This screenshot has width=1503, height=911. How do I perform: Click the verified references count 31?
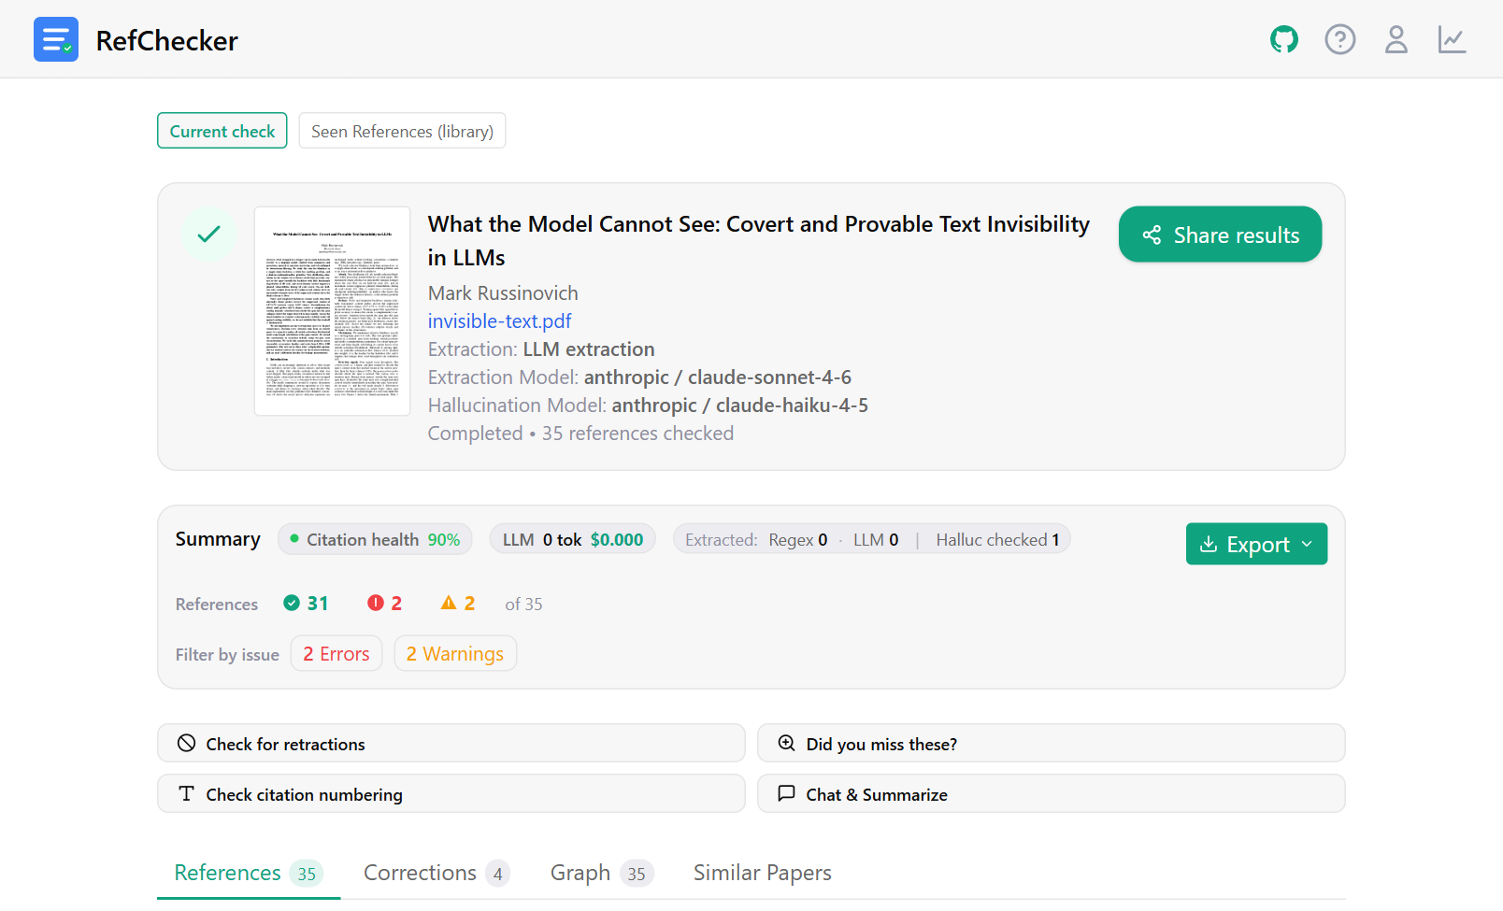click(x=307, y=604)
